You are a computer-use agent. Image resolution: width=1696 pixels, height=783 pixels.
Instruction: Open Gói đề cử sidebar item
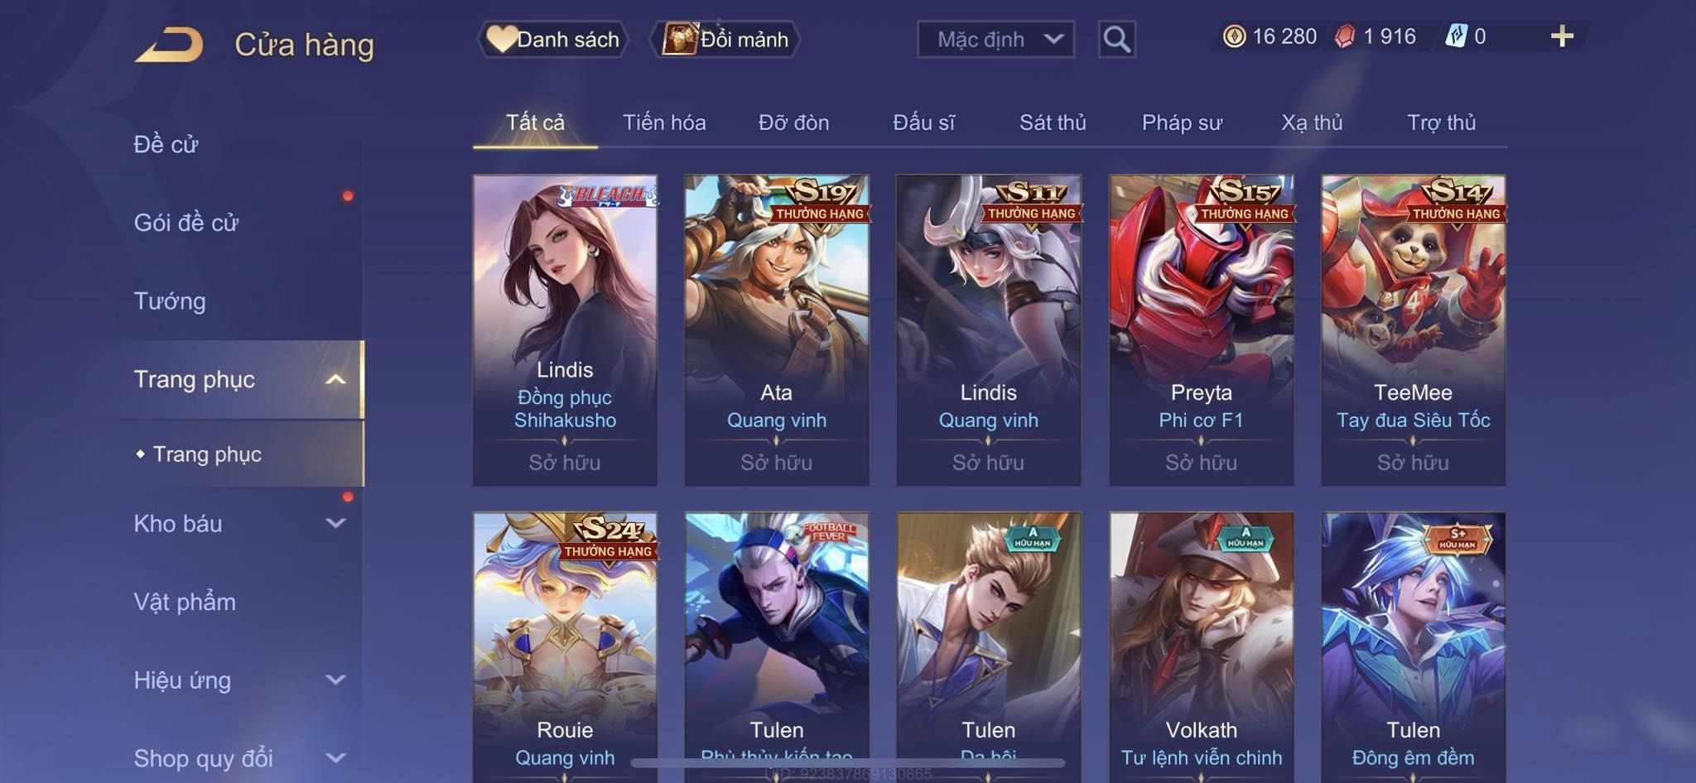(x=186, y=223)
